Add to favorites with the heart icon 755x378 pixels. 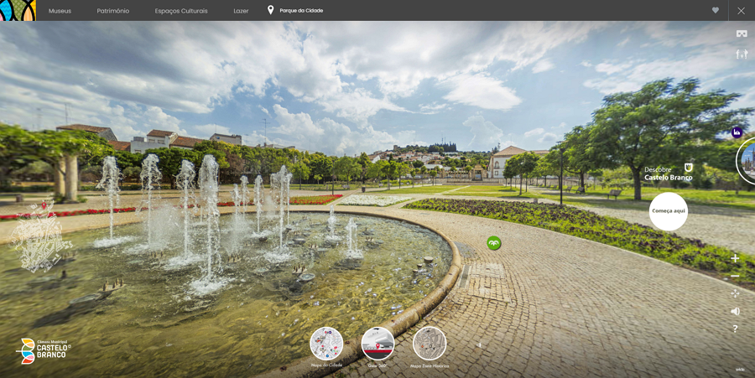coord(716,10)
